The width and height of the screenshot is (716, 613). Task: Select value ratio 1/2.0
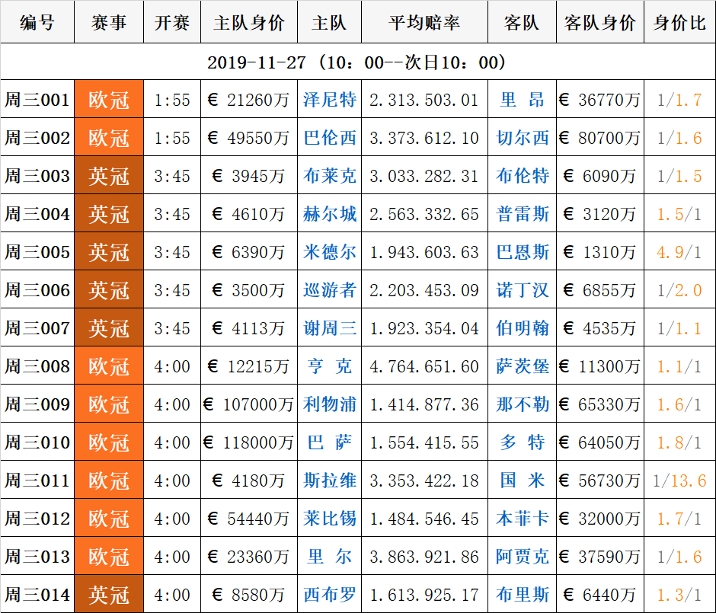pyautogui.click(x=679, y=290)
